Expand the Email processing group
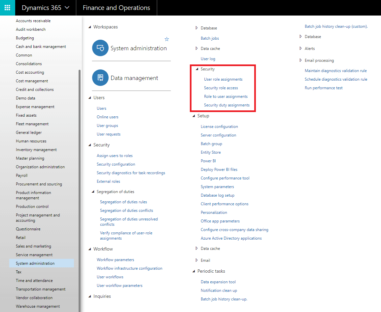Screen dimensions: 381x312 [300, 60]
